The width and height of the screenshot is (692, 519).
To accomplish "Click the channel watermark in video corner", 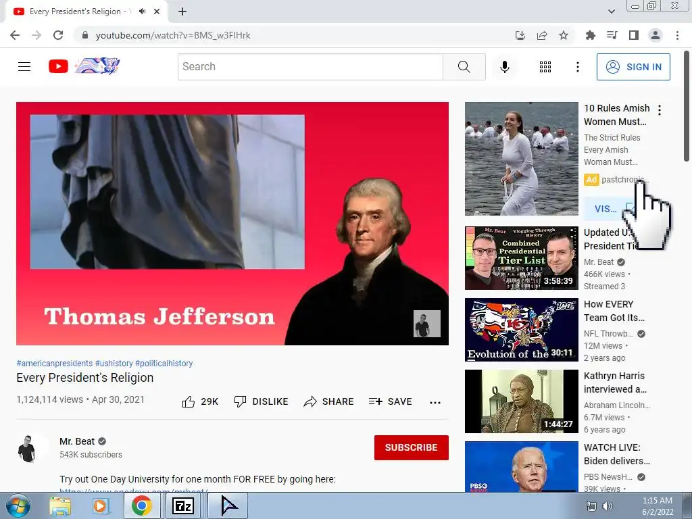I will pyautogui.click(x=427, y=324).
